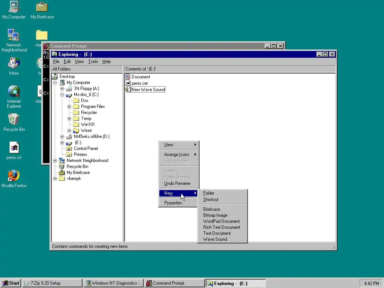This screenshot has width=384, height=288.
Task: Expand the 3½ Floppy (A:) node
Action: [x=62, y=88]
